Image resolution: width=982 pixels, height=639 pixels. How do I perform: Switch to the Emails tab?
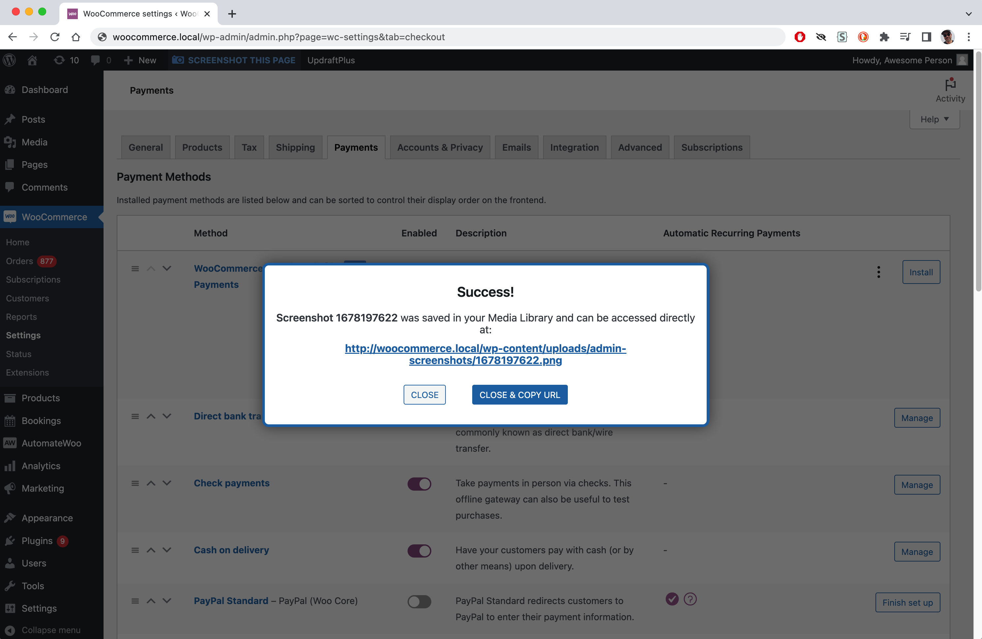516,147
